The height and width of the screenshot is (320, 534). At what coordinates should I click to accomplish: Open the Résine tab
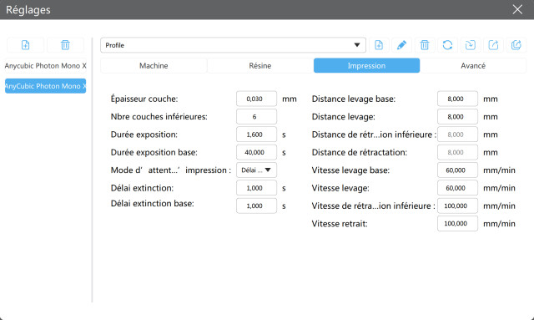pyautogui.click(x=260, y=65)
